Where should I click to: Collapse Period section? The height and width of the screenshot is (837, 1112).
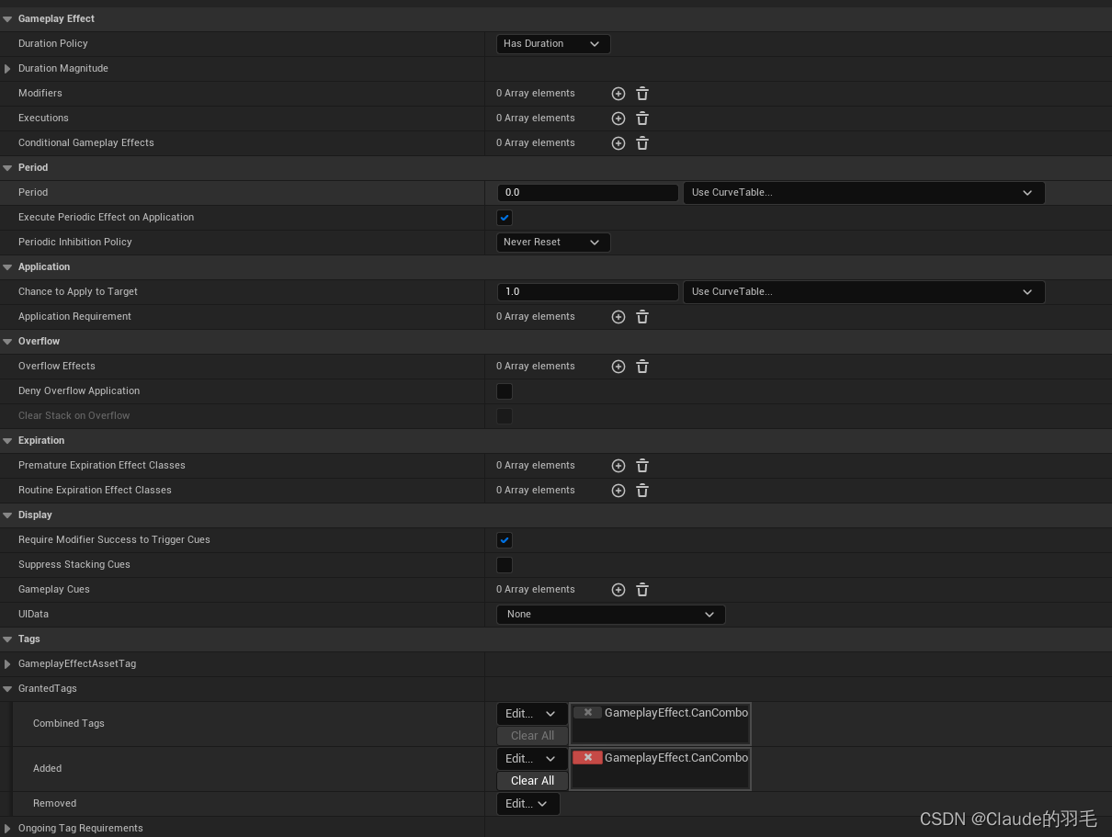click(x=7, y=168)
